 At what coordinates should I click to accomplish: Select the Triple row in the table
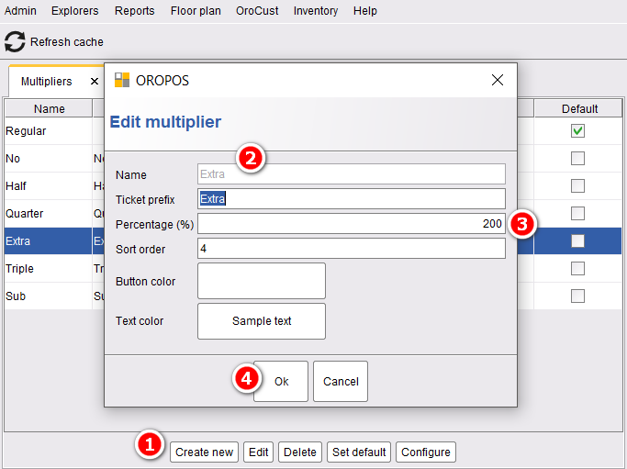[49, 269]
